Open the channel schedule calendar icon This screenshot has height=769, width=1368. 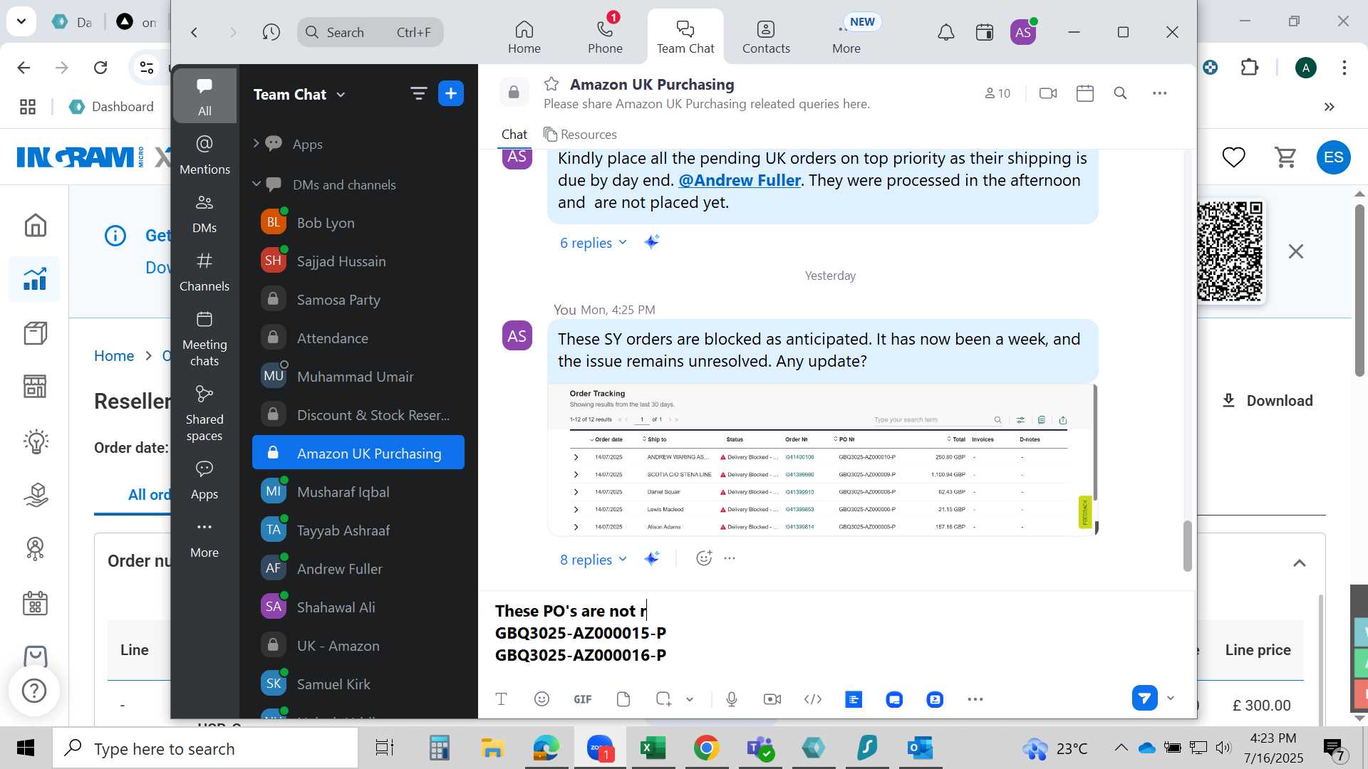(1085, 93)
